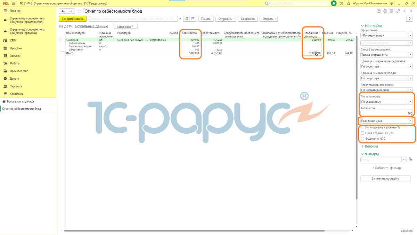Screen dimensions: 417x235
Task: Open service settings icon beside user name
Action: click(392, 3)
